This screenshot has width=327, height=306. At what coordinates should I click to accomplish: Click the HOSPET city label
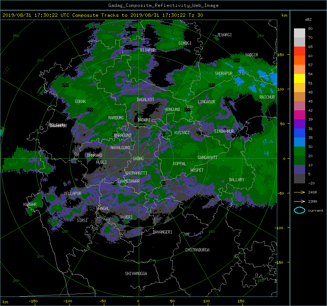pos(197,170)
